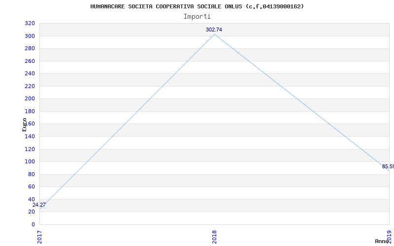Click the 100 y-axis tick label

click(x=30, y=162)
